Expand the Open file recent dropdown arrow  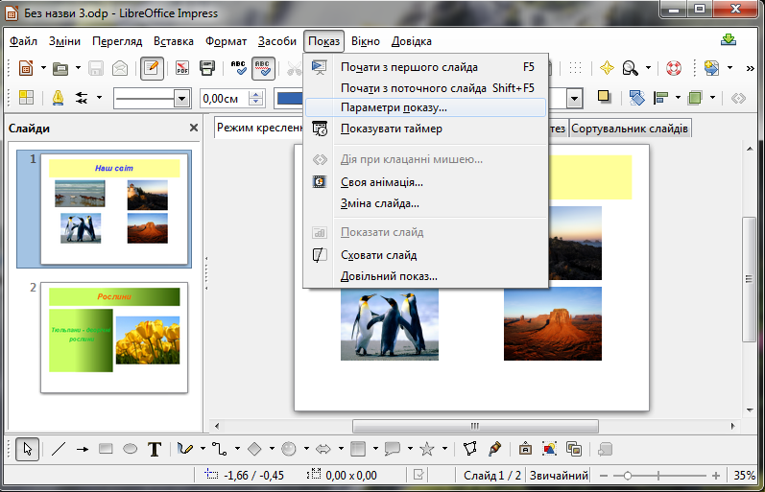[x=78, y=68]
